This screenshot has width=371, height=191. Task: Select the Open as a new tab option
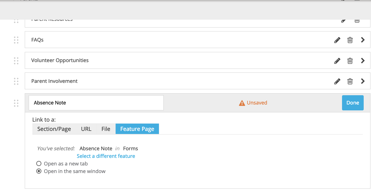point(39,163)
